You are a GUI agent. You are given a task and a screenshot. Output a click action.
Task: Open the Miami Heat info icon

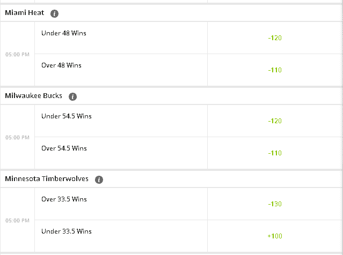pyautogui.click(x=54, y=13)
